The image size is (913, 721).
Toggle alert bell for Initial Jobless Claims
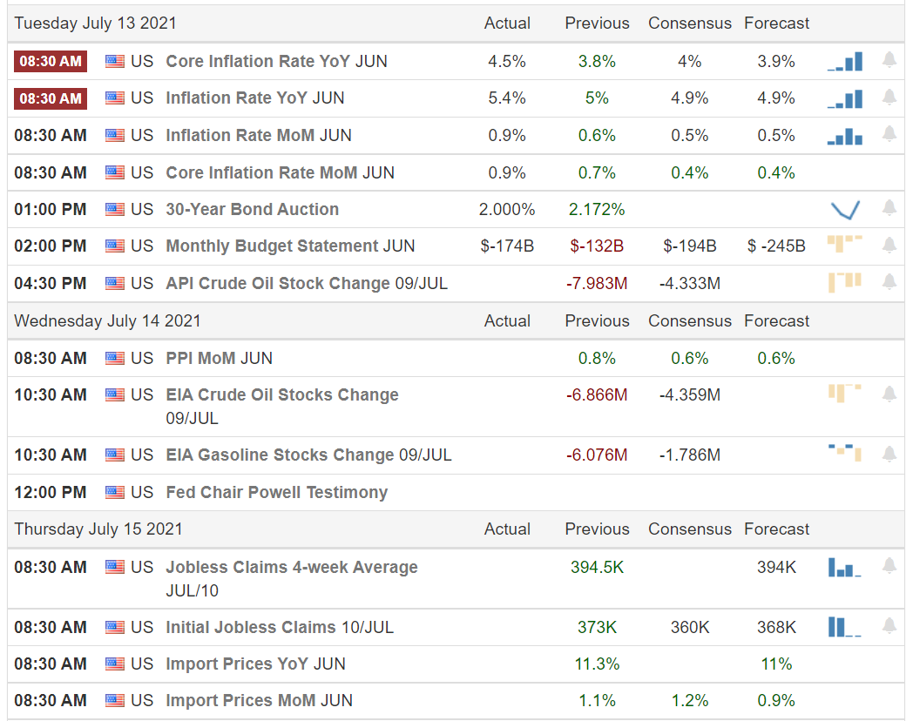pyautogui.click(x=889, y=626)
